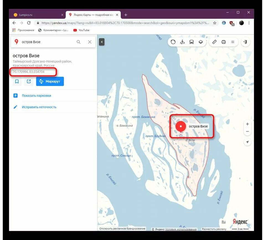Open the browser profile avatar
This screenshot has height=240, width=263.
click(241, 23)
